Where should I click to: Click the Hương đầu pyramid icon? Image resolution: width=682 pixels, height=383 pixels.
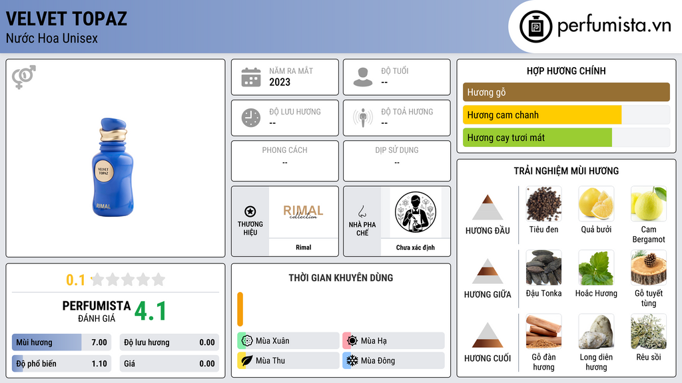coord(488,207)
